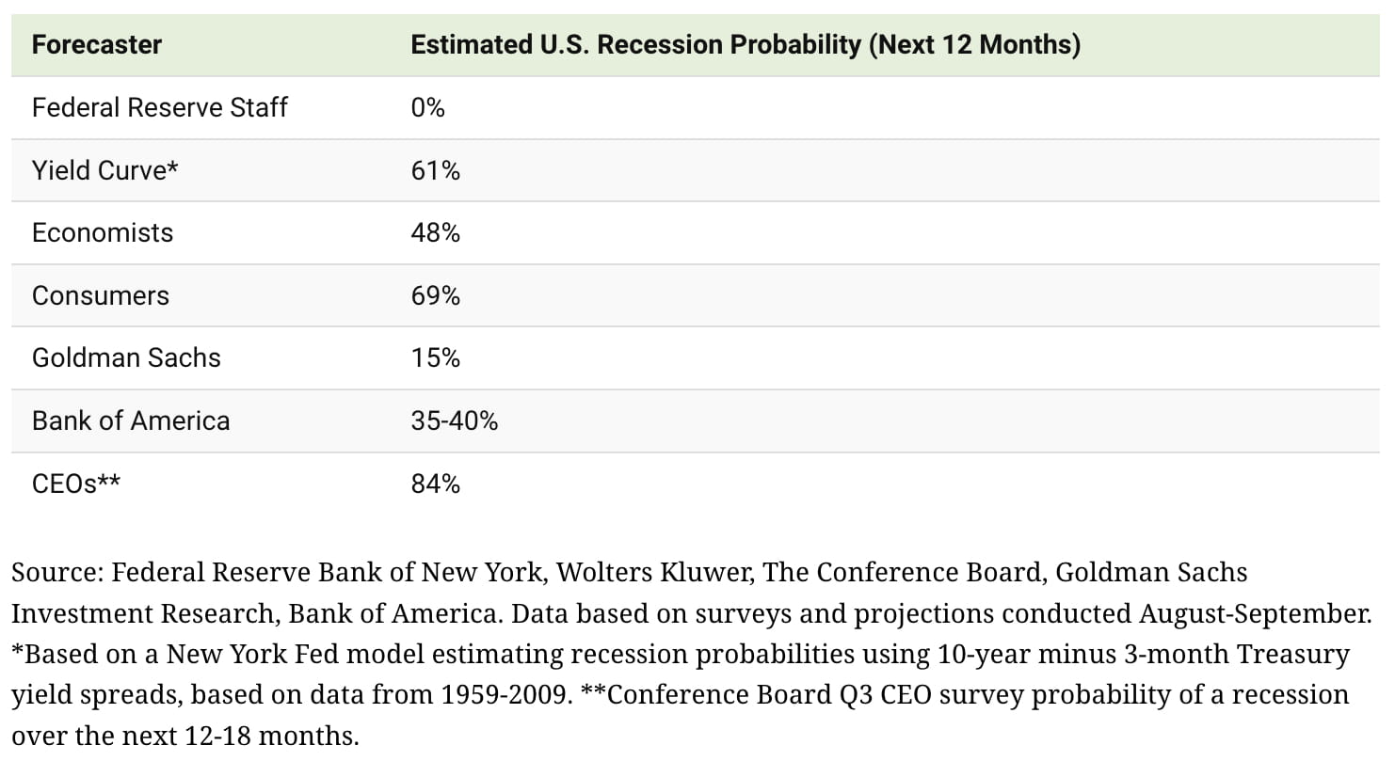The image size is (1395, 777).
Task: Select the "Consumers" row label
Action: (101, 295)
